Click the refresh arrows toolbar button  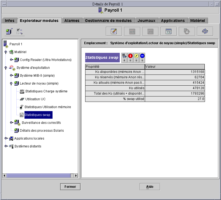pos(205,31)
